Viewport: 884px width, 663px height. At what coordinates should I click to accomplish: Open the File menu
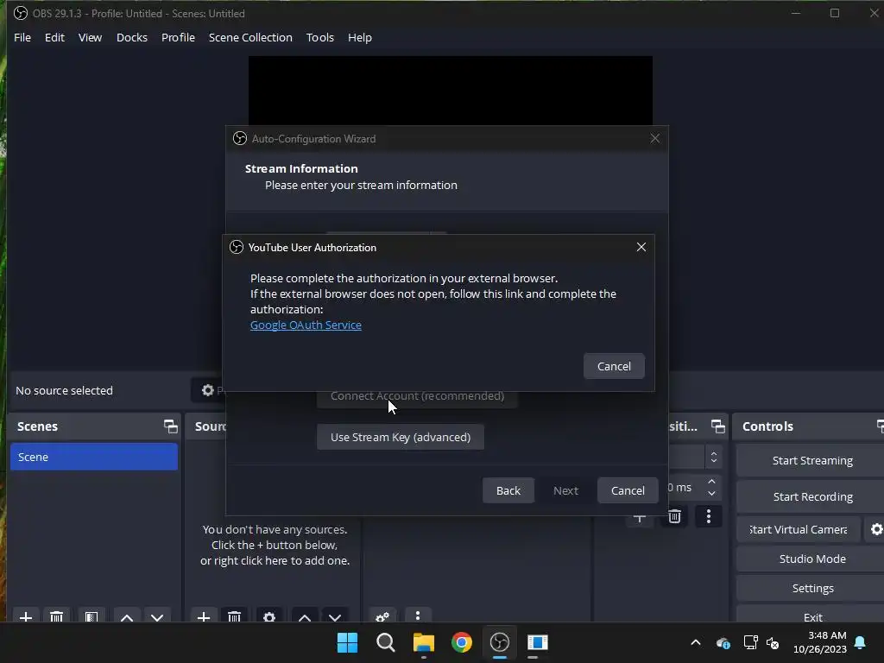click(x=22, y=37)
